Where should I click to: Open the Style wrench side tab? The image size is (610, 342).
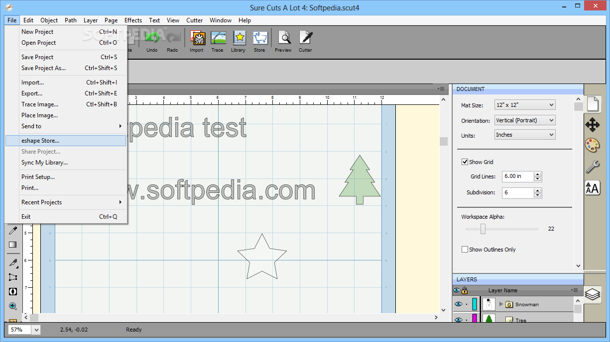pyautogui.click(x=592, y=167)
